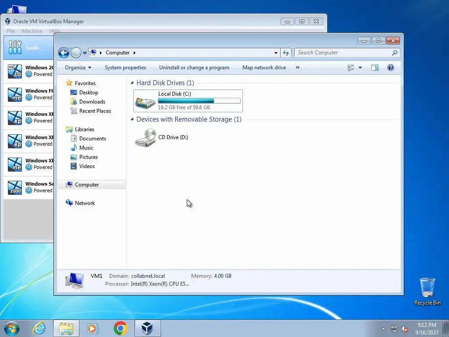Click the Explorer forward arrow button

click(76, 53)
